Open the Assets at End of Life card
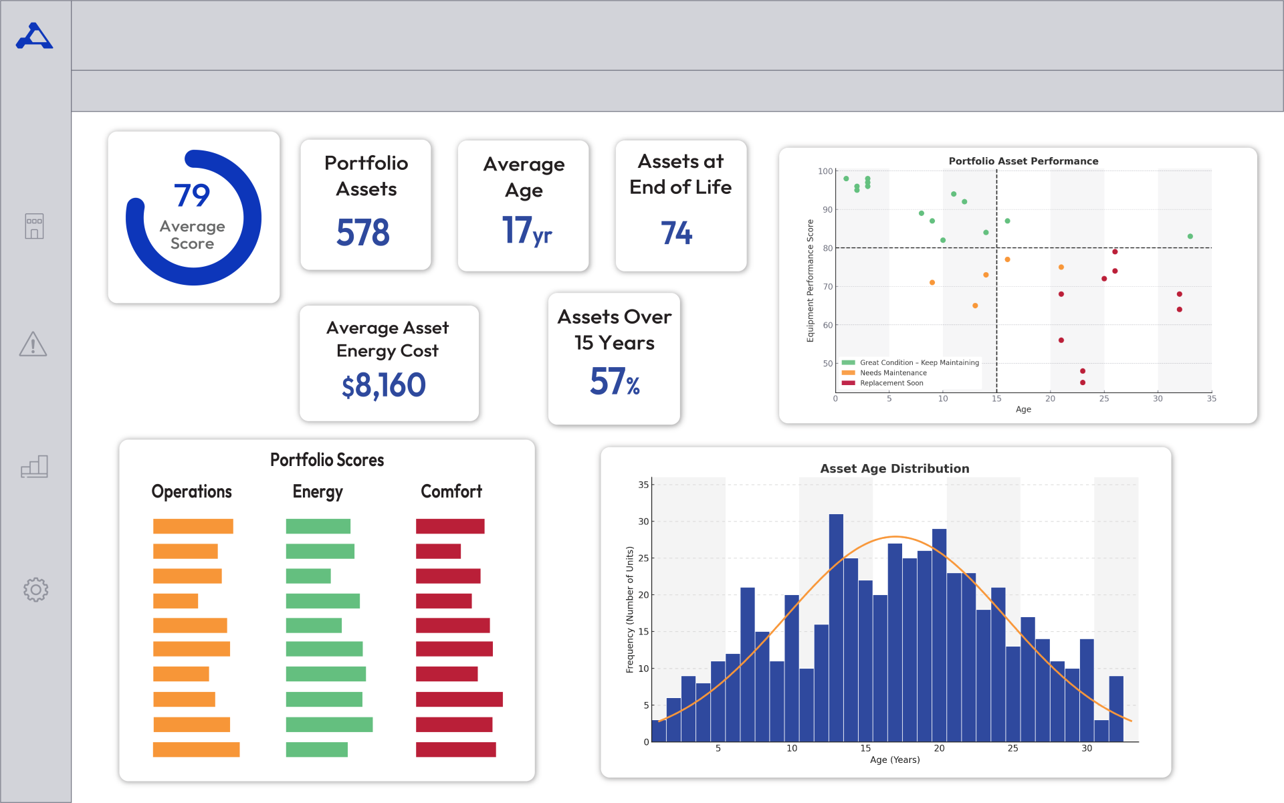1284x803 pixels. pos(681,205)
